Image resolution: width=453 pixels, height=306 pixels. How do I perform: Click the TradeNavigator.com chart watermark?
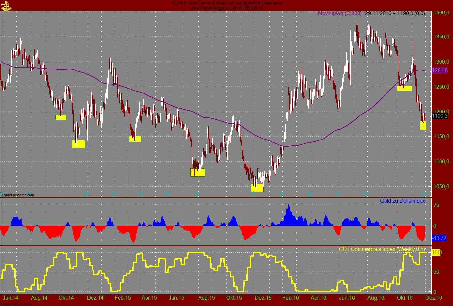[17, 195]
